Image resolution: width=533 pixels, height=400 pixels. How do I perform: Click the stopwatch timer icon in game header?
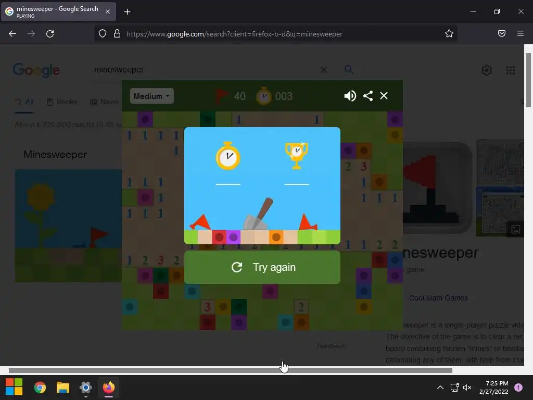point(264,96)
